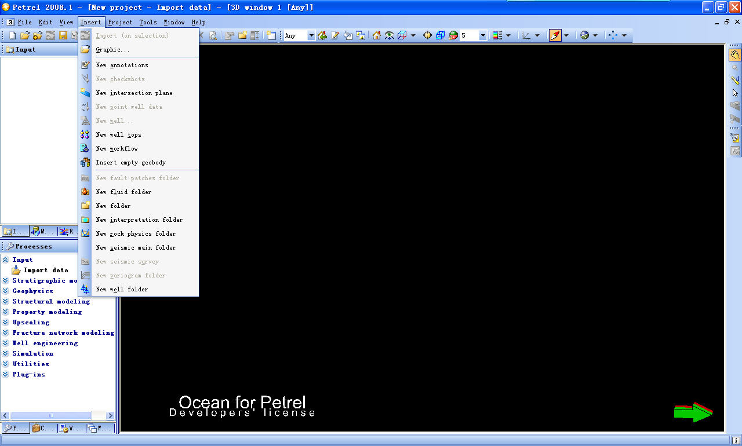Click the axis display icon
The image size is (742, 446).
526,36
